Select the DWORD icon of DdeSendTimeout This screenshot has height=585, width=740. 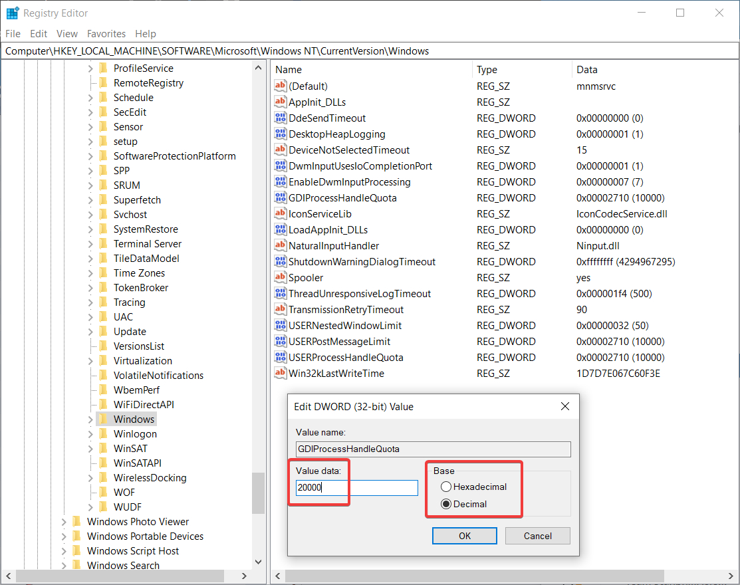tap(281, 118)
